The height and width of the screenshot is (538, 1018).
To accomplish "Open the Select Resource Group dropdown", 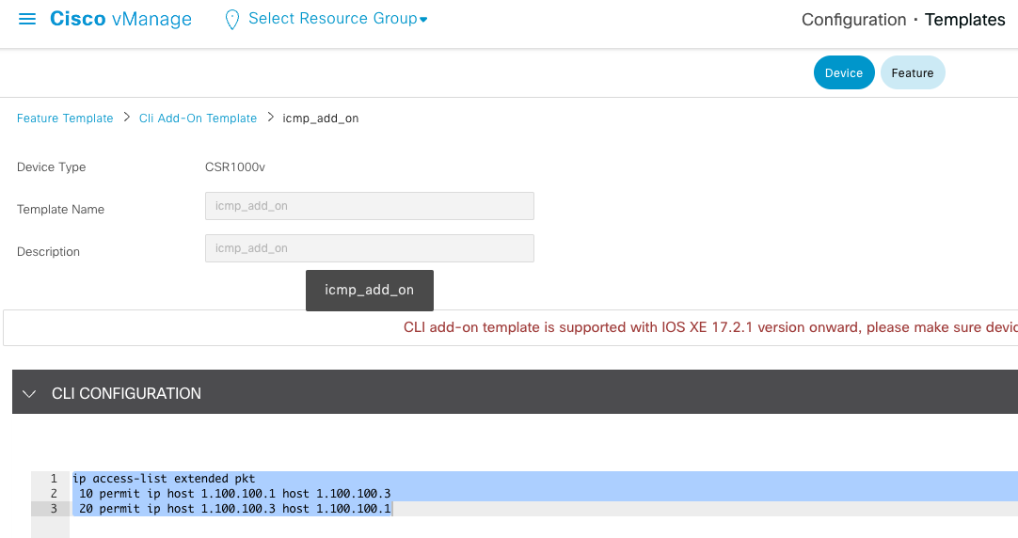I will 332,19.
